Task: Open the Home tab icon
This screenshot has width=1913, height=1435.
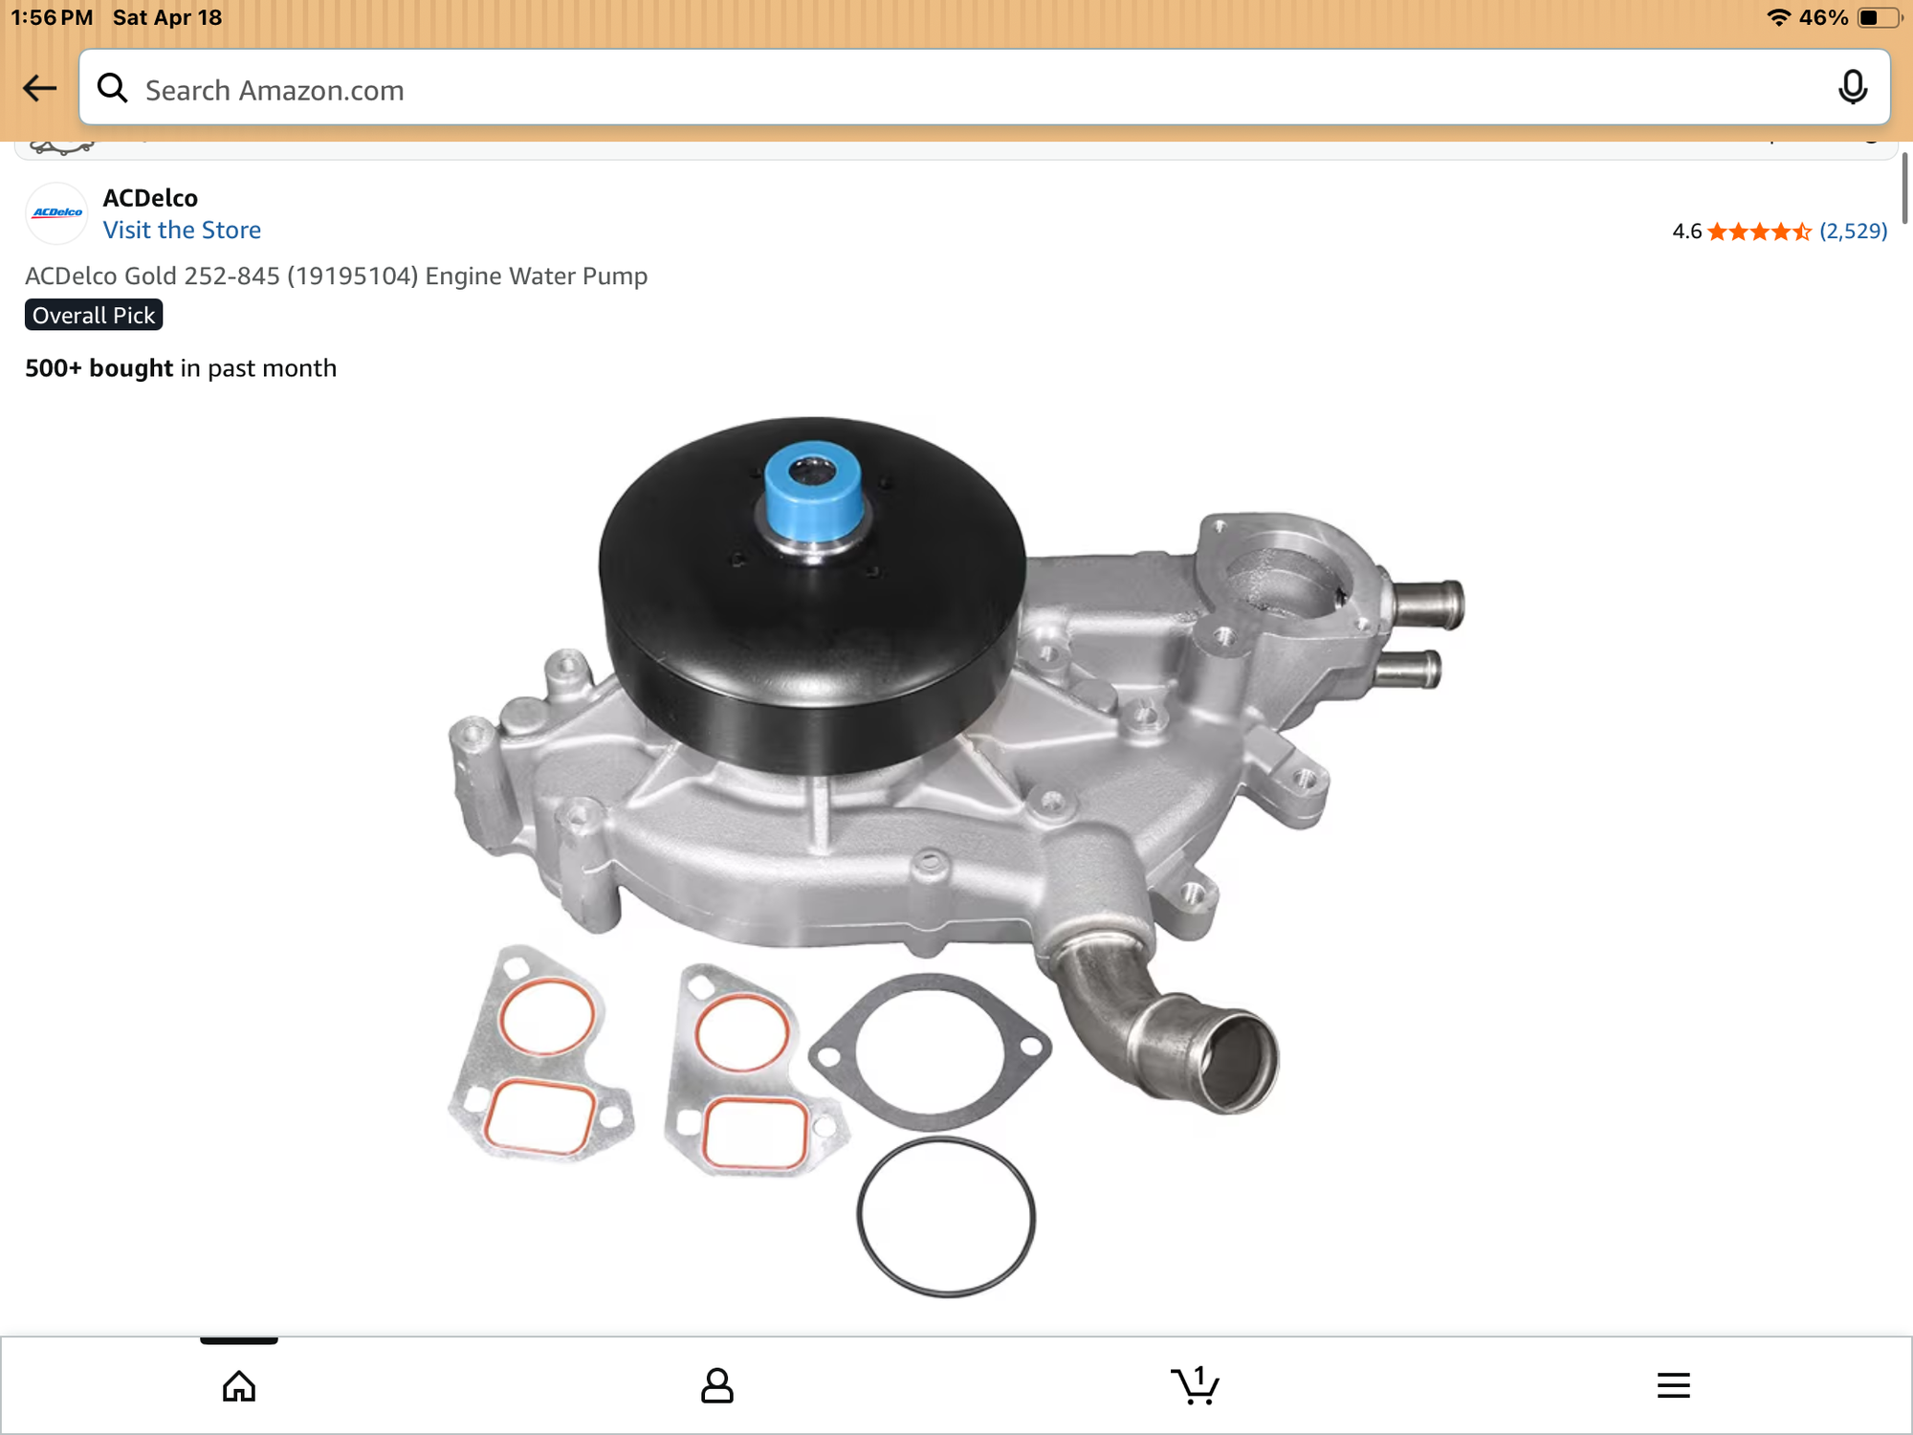Action: 239,1385
